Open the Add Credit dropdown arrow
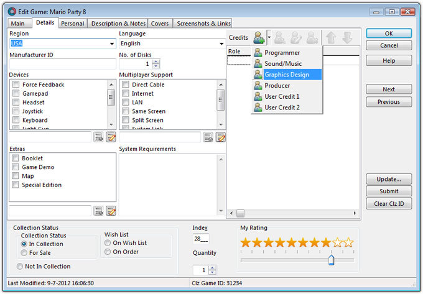Viewport: 423px width, 294px height. (269, 37)
